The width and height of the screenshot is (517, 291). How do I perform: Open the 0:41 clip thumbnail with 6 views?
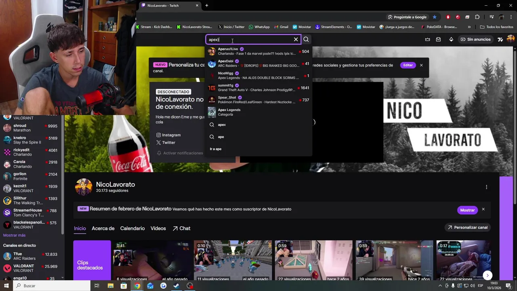pyautogui.click(x=153, y=260)
